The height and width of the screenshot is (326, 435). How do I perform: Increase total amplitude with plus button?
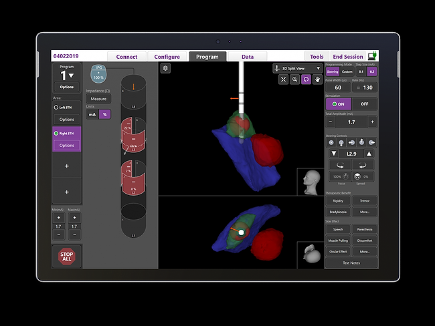372,122
